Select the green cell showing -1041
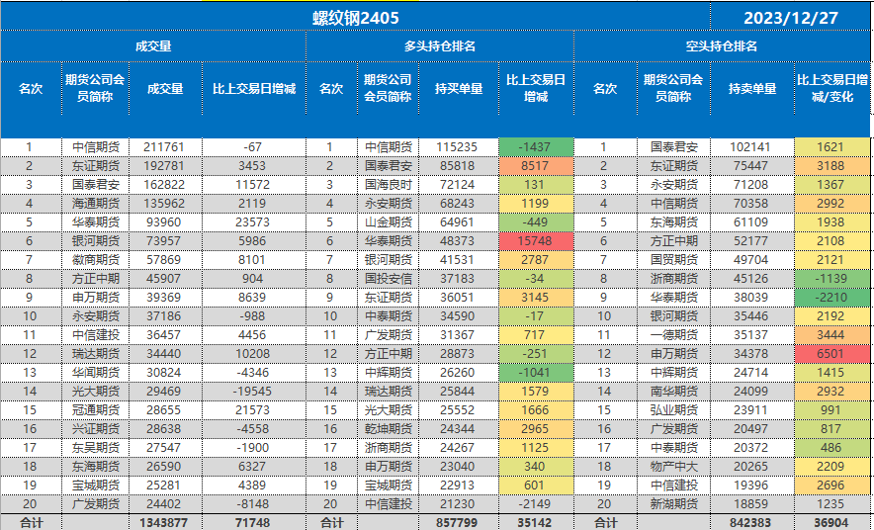Viewport: 874px width, 530px height. pos(536,372)
